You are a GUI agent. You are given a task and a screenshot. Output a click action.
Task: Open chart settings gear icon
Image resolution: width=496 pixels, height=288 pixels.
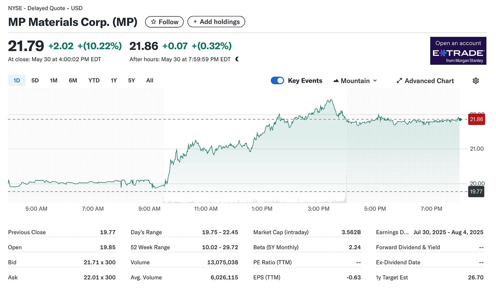click(476, 81)
